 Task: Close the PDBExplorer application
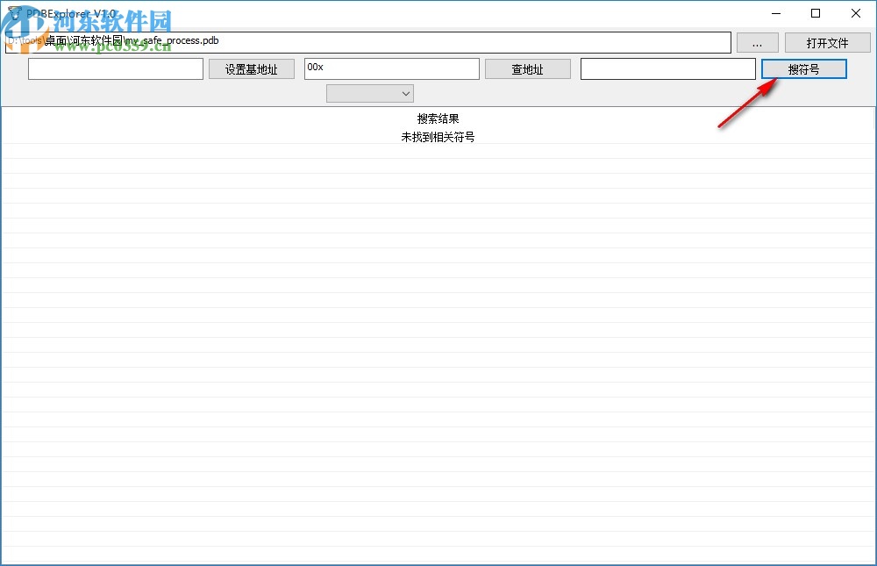pos(855,13)
